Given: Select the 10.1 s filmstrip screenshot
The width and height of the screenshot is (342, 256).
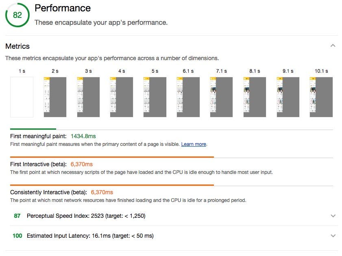Looking at the screenshot, I should point(321,97).
